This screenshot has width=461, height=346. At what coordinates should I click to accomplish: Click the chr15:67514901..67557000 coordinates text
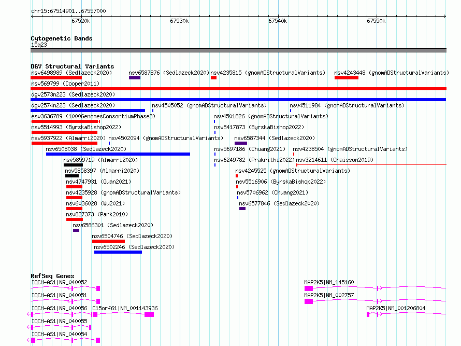click(x=68, y=11)
